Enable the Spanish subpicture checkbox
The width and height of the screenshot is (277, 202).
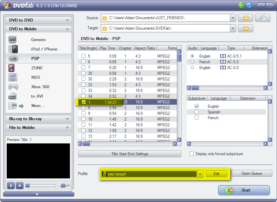tap(197, 112)
